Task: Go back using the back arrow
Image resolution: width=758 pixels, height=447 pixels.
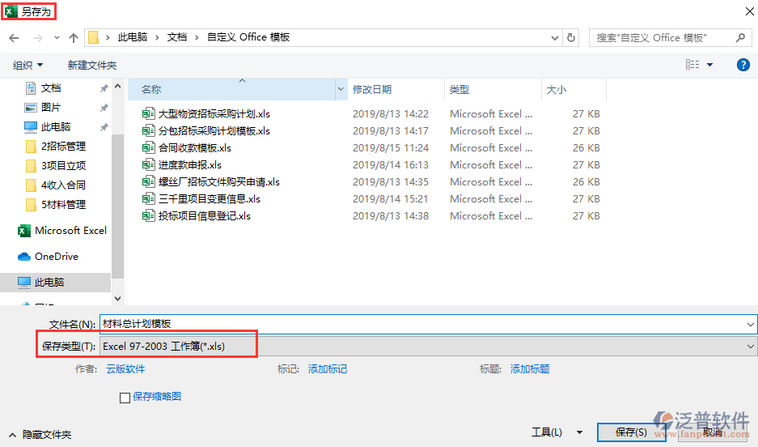Action: coord(14,38)
